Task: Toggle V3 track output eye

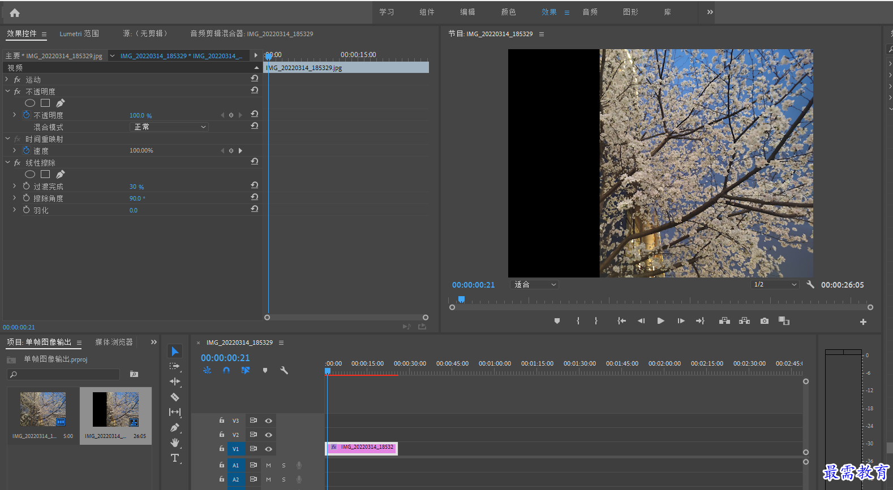Action: coord(268,420)
